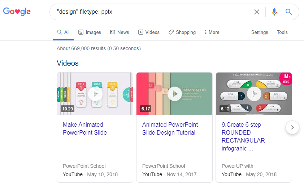Show the next videos with the carousel arrow
The image size is (304, 188).
(x=292, y=127)
